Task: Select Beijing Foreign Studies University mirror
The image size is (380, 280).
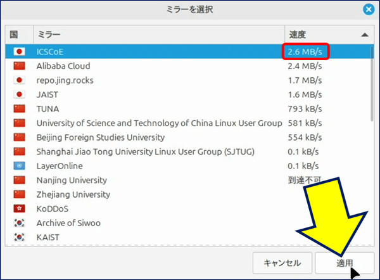Action: click(188, 137)
